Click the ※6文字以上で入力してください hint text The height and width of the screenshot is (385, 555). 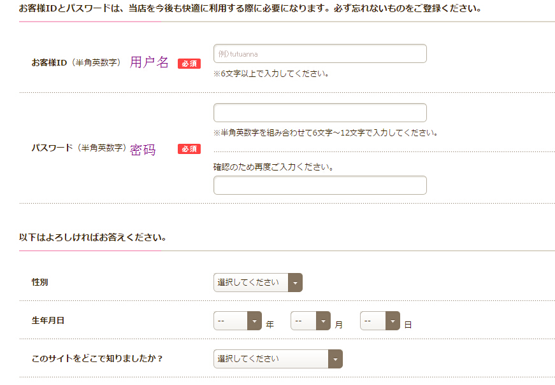(x=271, y=74)
